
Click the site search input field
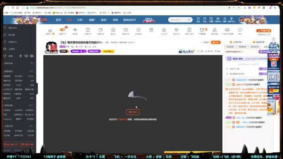[x=178, y=20]
